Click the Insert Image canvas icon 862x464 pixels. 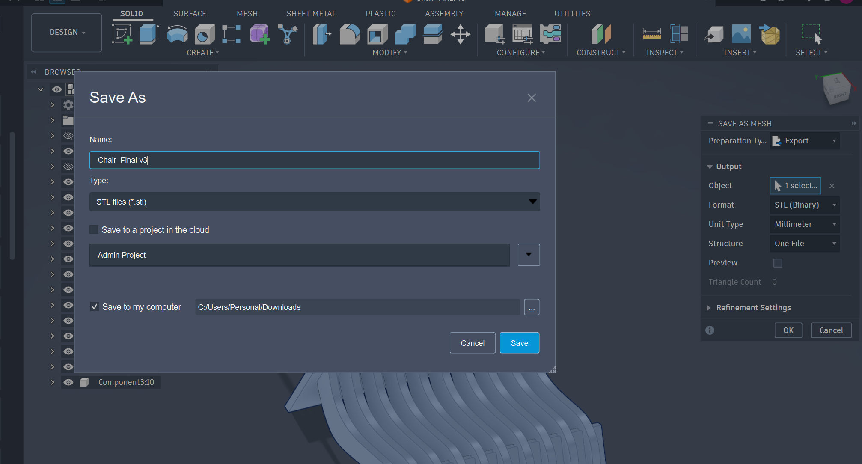tap(741, 34)
